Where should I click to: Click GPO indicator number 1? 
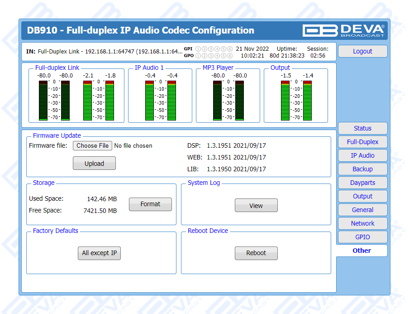[x=198, y=56]
